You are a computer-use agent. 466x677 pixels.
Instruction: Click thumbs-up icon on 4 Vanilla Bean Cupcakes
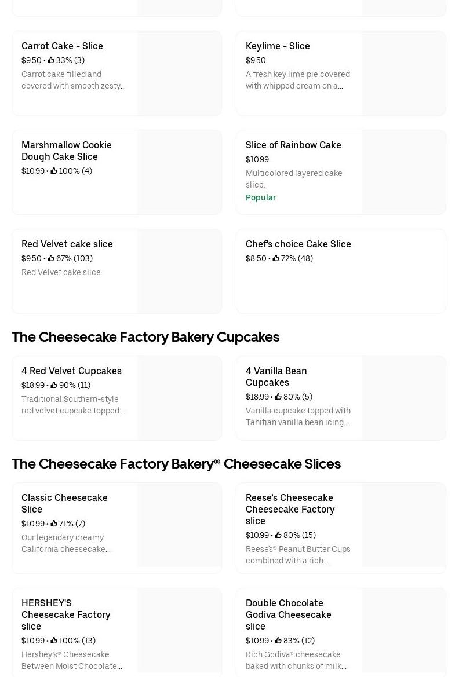coord(278,397)
